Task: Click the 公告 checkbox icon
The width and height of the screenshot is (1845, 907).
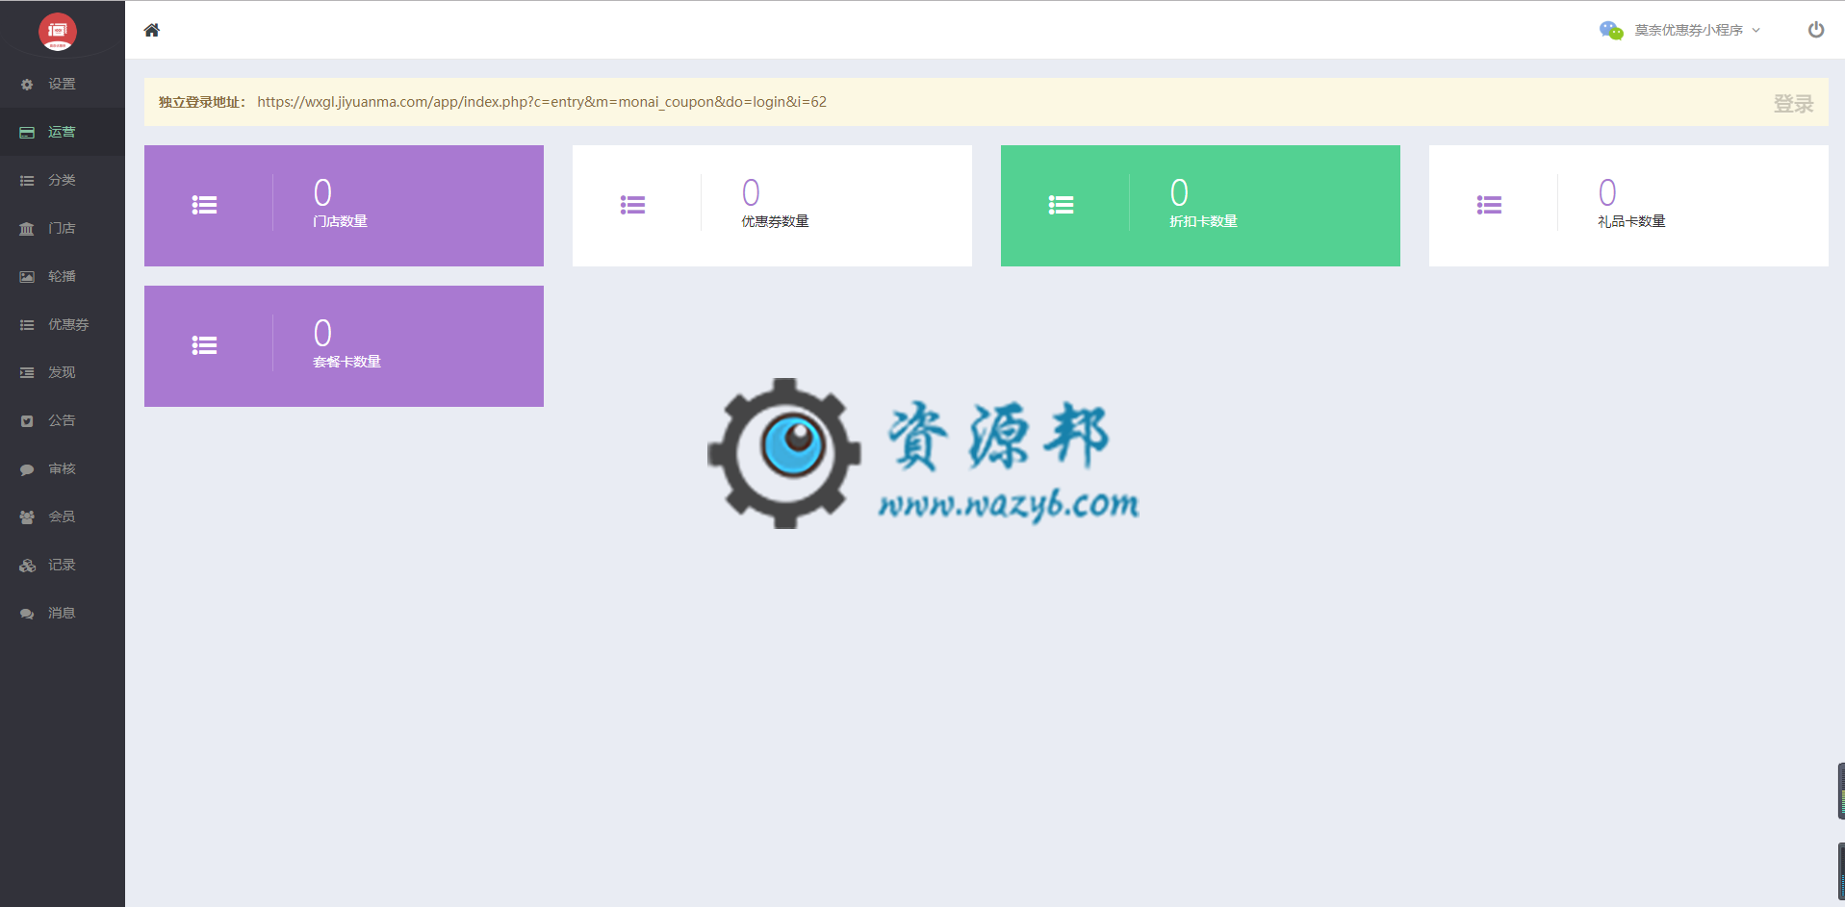Action: 27,421
